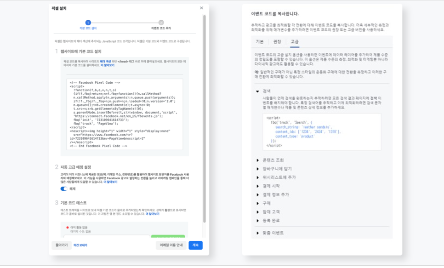
Task: Open the 헤더 섹션 link
Action: point(105,62)
